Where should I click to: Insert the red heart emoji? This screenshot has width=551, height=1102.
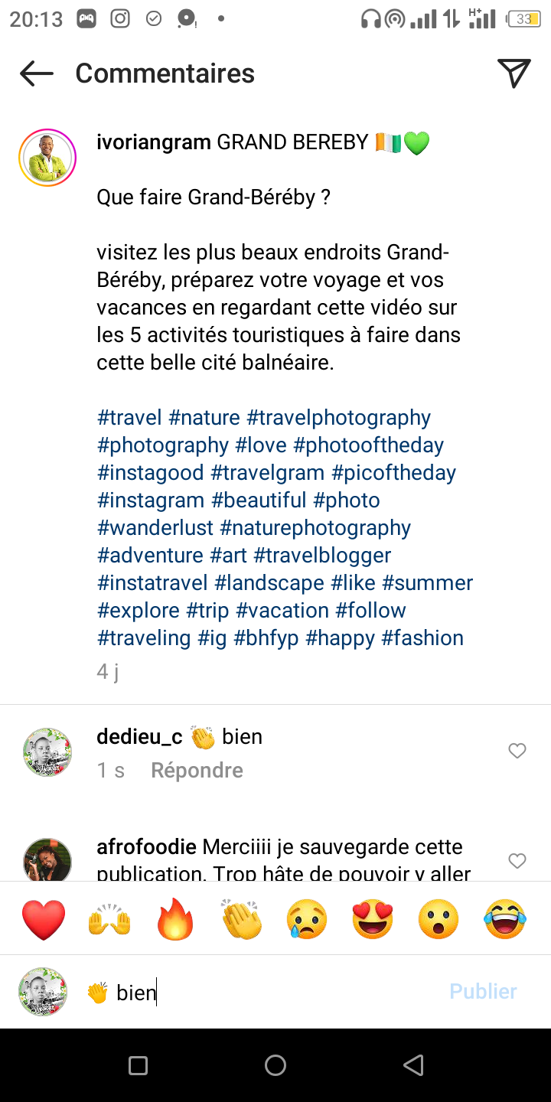44,919
